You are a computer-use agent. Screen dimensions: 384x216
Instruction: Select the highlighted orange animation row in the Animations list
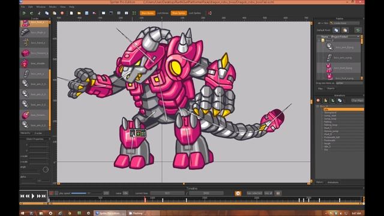click(x=344, y=109)
